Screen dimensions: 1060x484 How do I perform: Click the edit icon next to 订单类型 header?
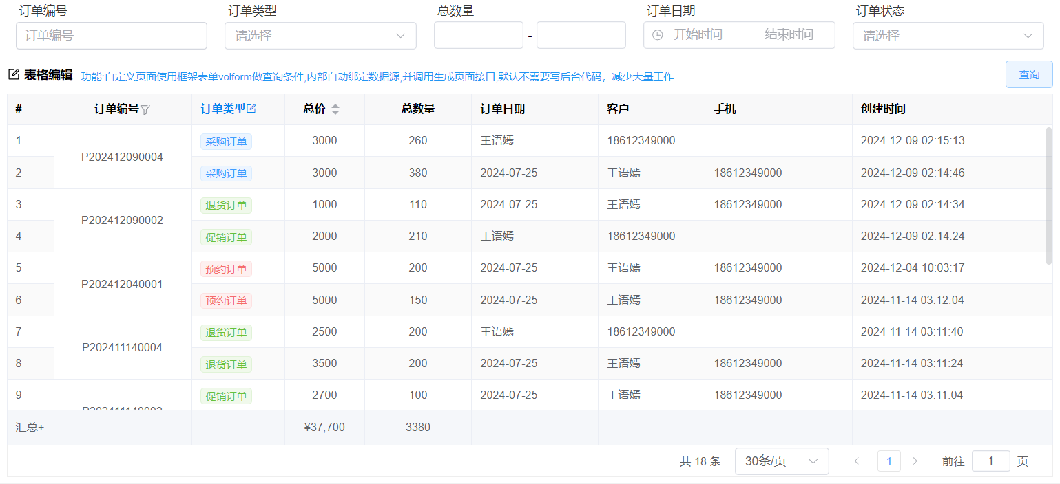coord(251,109)
